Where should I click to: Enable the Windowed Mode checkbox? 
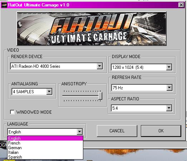coord(12,112)
